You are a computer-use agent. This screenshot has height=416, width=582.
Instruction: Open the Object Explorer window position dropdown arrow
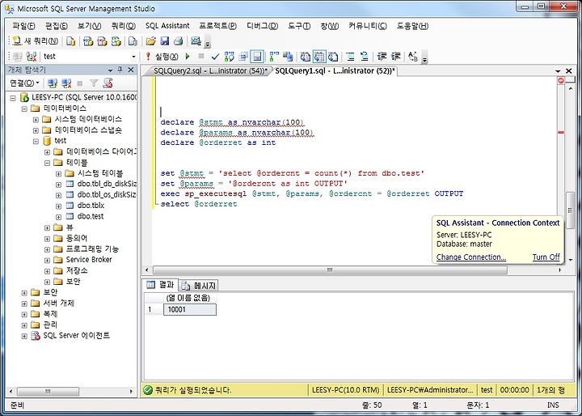110,70
